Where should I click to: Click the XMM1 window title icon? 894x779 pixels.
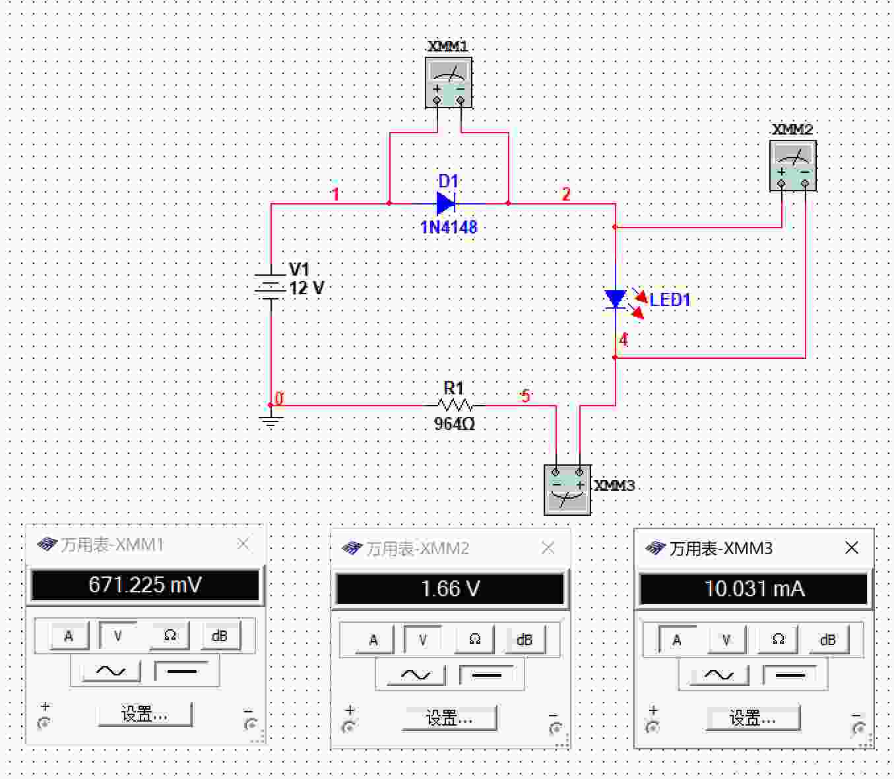pos(47,544)
